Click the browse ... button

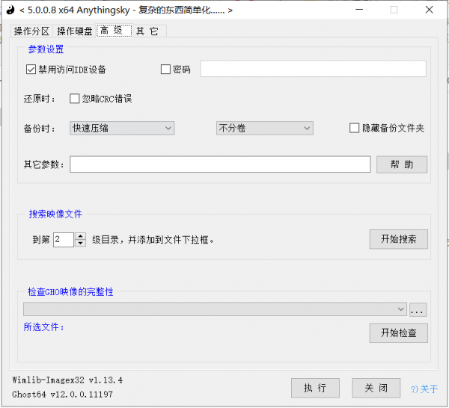418,309
